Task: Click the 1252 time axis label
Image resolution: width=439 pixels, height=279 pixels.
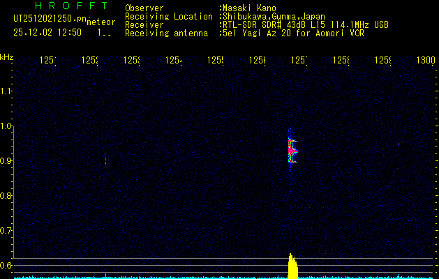Action: pyautogui.click(x=90, y=60)
